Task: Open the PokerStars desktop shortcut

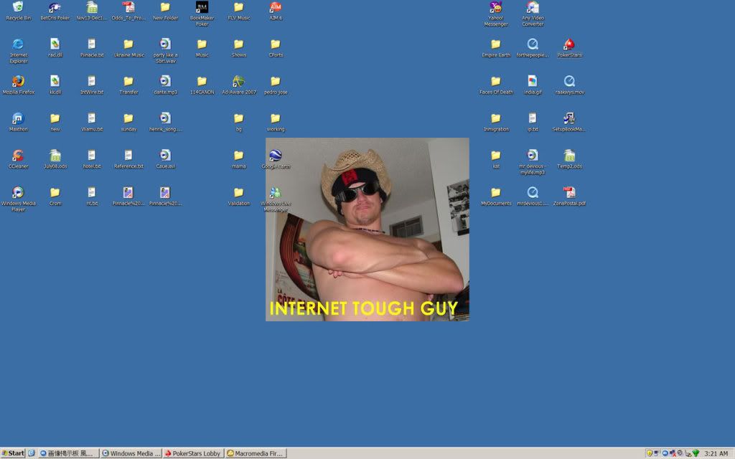Action: pyautogui.click(x=569, y=44)
